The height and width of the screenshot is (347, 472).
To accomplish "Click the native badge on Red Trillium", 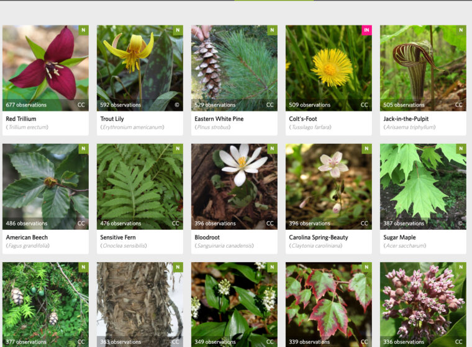I will 83,30.
